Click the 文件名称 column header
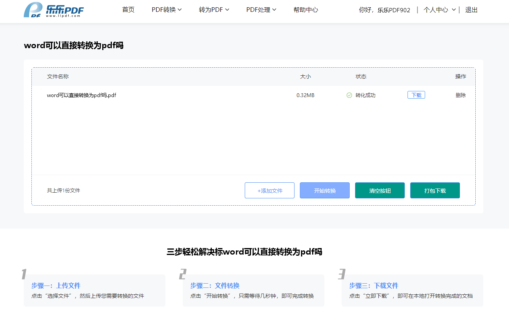This screenshot has height=323, width=509. 58,76
